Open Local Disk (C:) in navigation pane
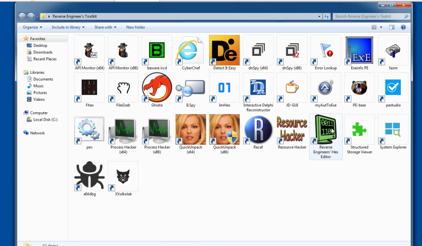This screenshot has height=246, width=422. 45,120
